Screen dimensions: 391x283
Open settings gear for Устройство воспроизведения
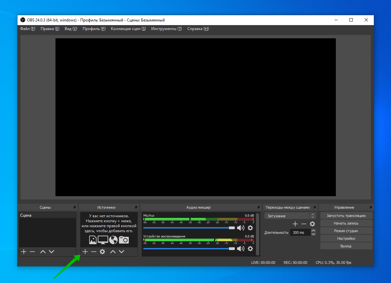[250, 249]
